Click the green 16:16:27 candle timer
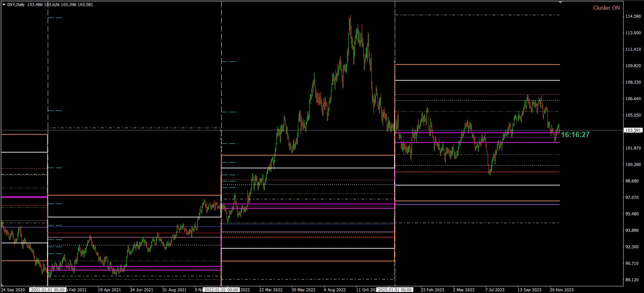 [x=575, y=134]
